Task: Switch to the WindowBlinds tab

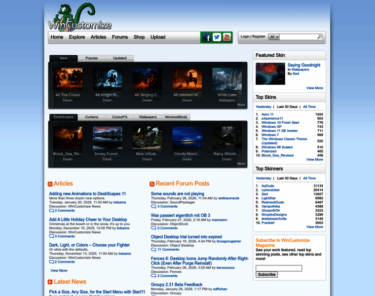Action: 176,117
